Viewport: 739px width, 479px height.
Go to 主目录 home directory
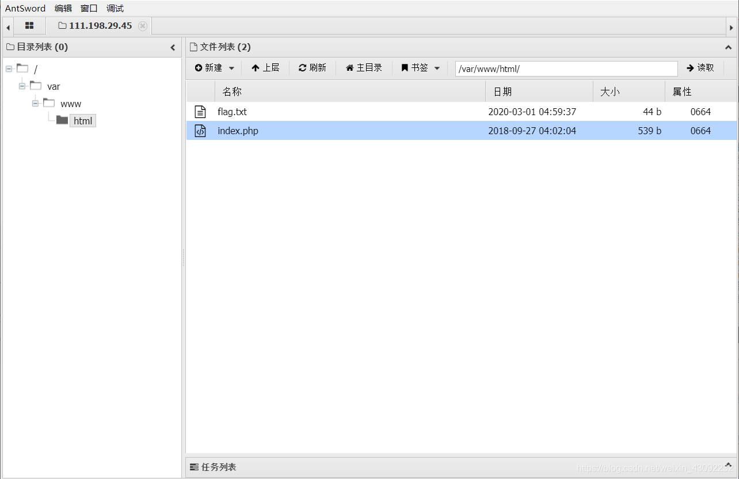(364, 68)
